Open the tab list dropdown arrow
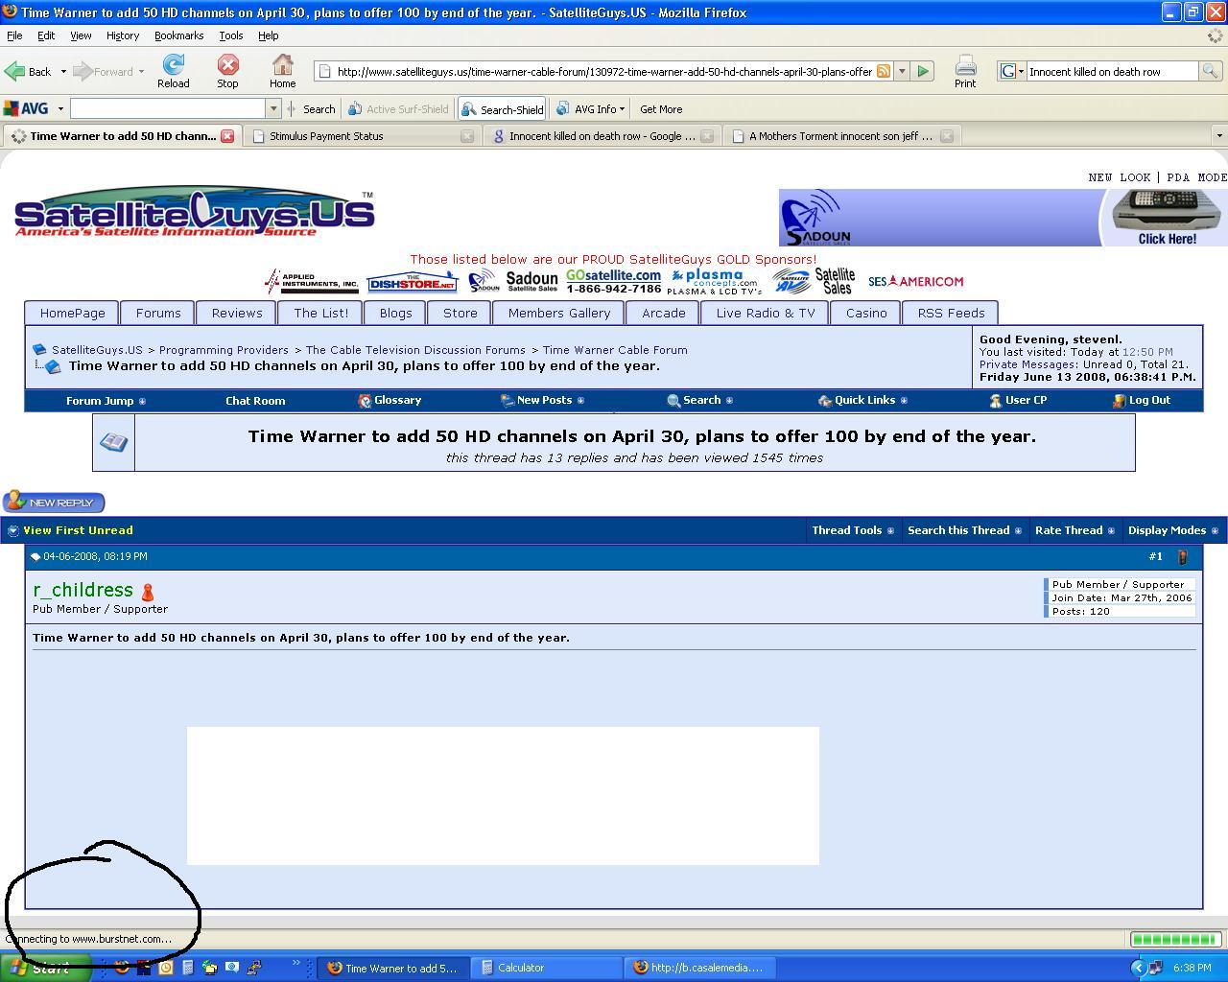The width and height of the screenshot is (1228, 982). [1219, 136]
